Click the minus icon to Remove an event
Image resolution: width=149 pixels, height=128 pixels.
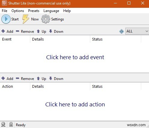pyautogui.click(x=17, y=31)
